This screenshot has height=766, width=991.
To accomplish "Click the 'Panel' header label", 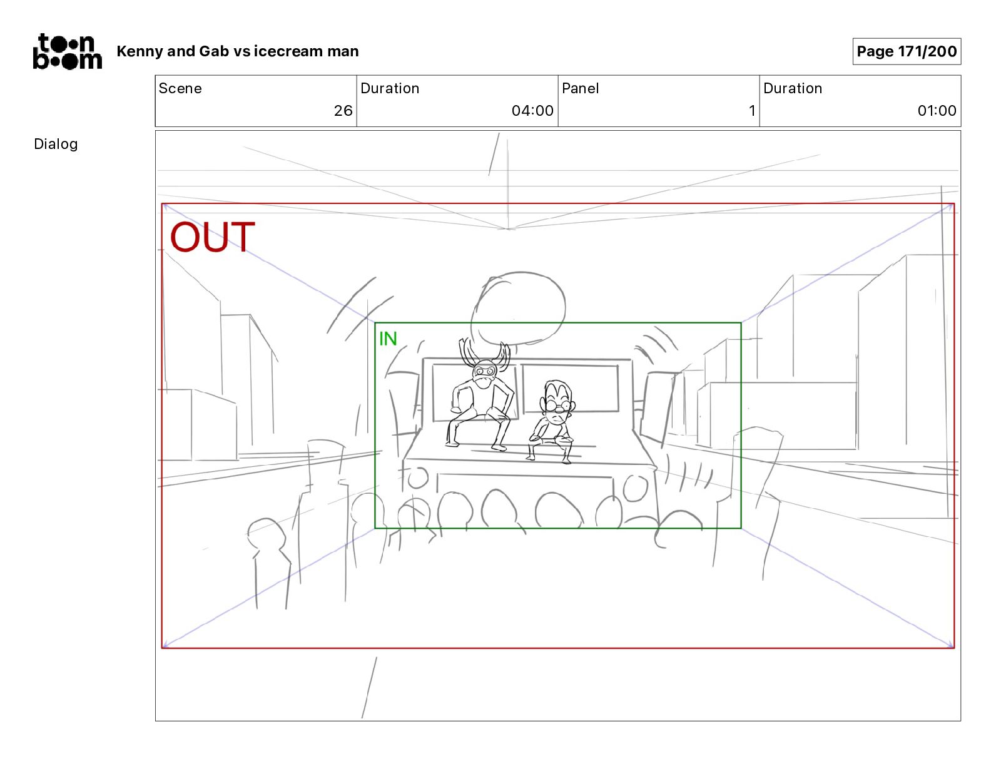I will click(580, 88).
